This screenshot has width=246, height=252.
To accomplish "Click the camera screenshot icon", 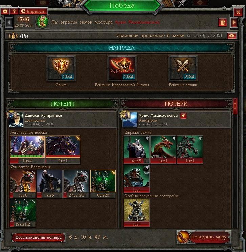I will pos(5,11).
